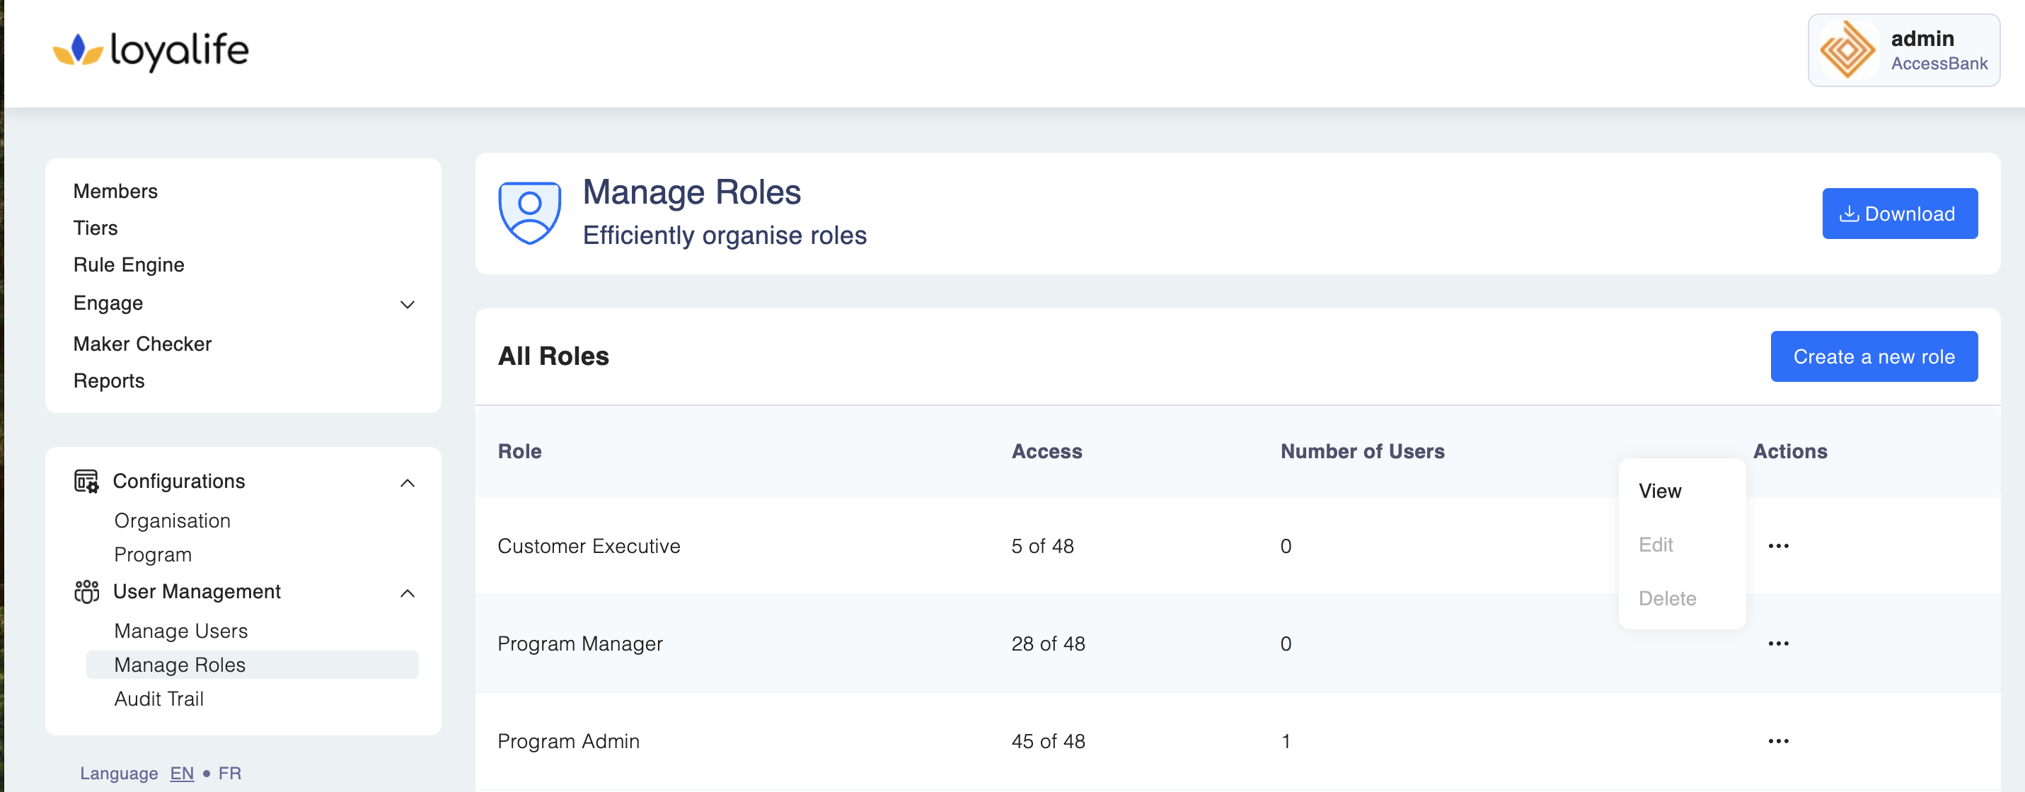Open the Maker Checker page
The width and height of the screenshot is (2025, 792).
coord(142,344)
